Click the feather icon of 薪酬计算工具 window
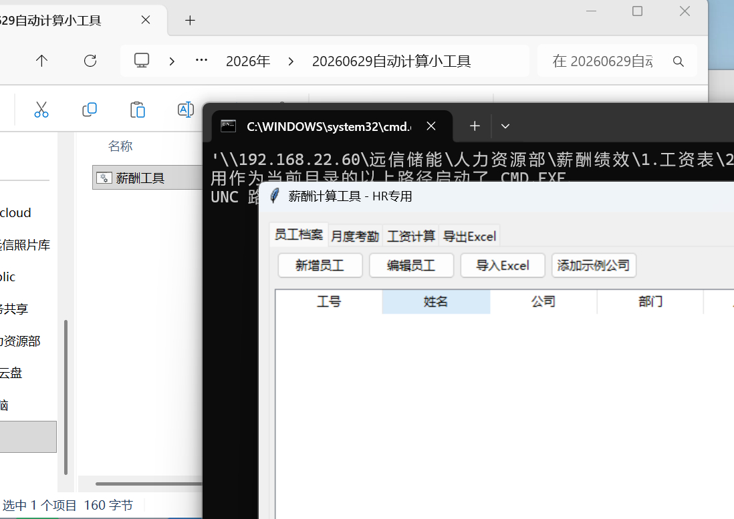Screen dimensions: 734x519 pyautogui.click(x=275, y=196)
